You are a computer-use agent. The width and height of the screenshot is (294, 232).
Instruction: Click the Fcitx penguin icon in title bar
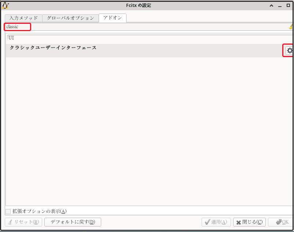[5, 5]
